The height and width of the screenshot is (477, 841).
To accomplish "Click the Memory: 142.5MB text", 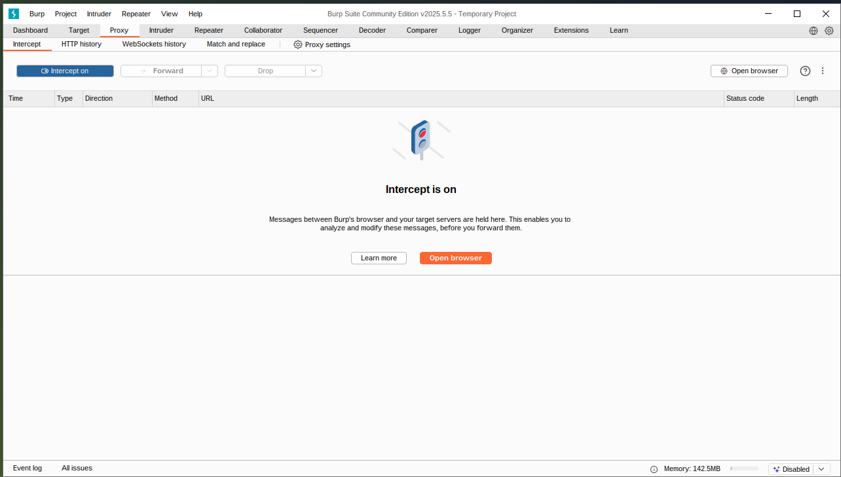I will [x=692, y=469].
